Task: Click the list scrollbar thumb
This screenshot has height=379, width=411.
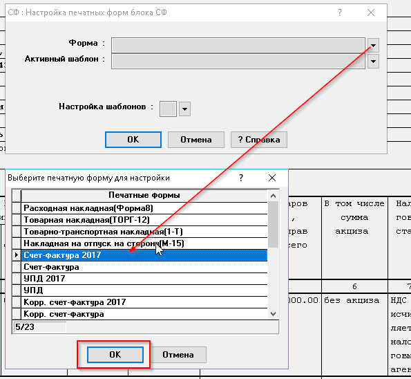Action: [x=273, y=224]
